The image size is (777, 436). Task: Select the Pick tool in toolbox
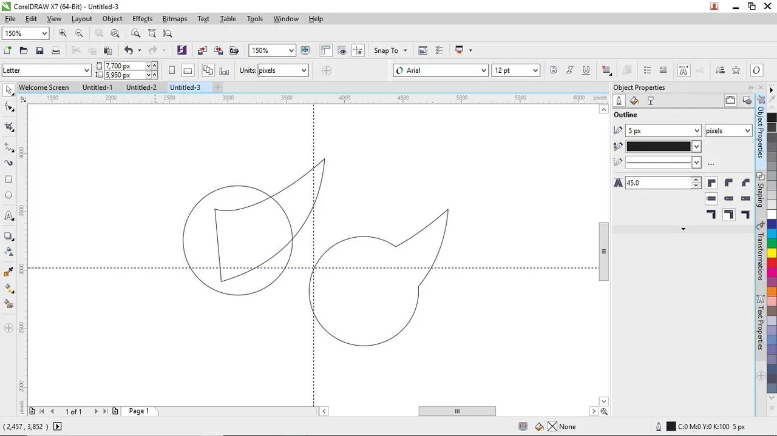[x=8, y=90]
